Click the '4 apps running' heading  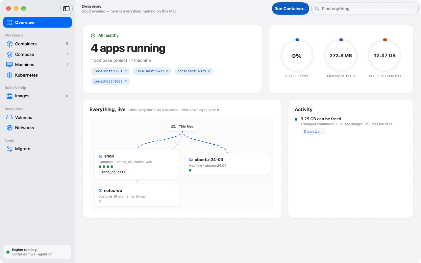coord(128,48)
